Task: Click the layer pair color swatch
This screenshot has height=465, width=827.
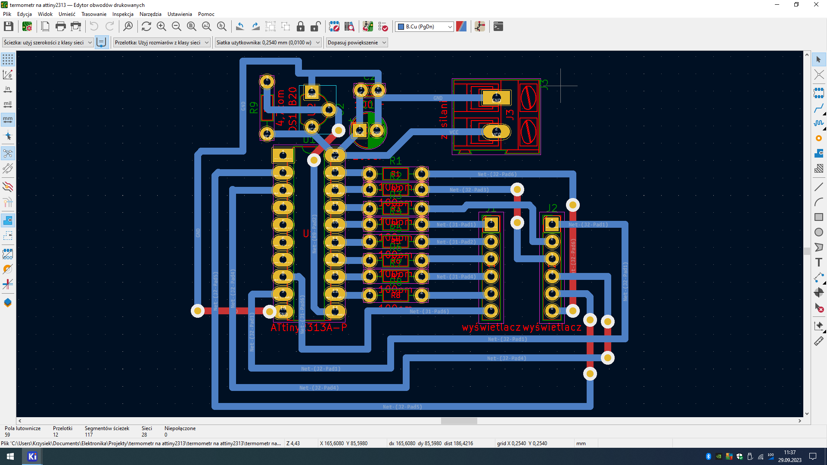Action: coord(461,27)
